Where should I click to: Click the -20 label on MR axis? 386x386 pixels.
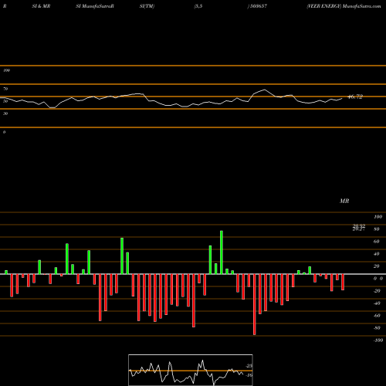click(x=377, y=291)
